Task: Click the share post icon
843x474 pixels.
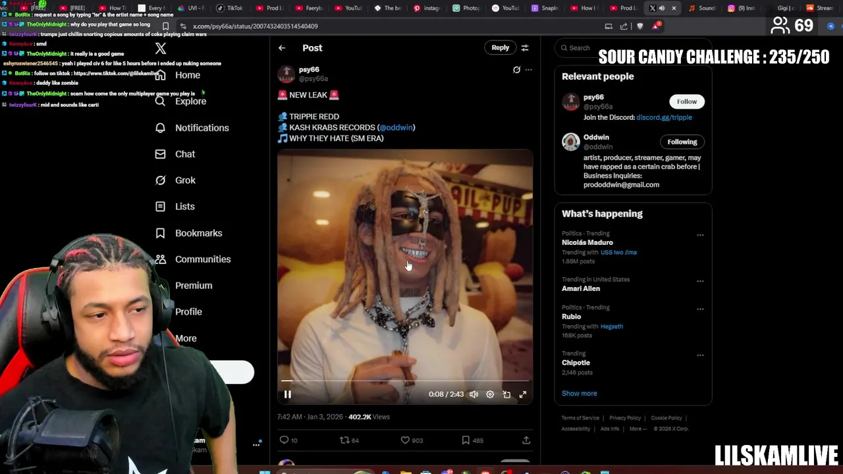Action: tap(526, 440)
